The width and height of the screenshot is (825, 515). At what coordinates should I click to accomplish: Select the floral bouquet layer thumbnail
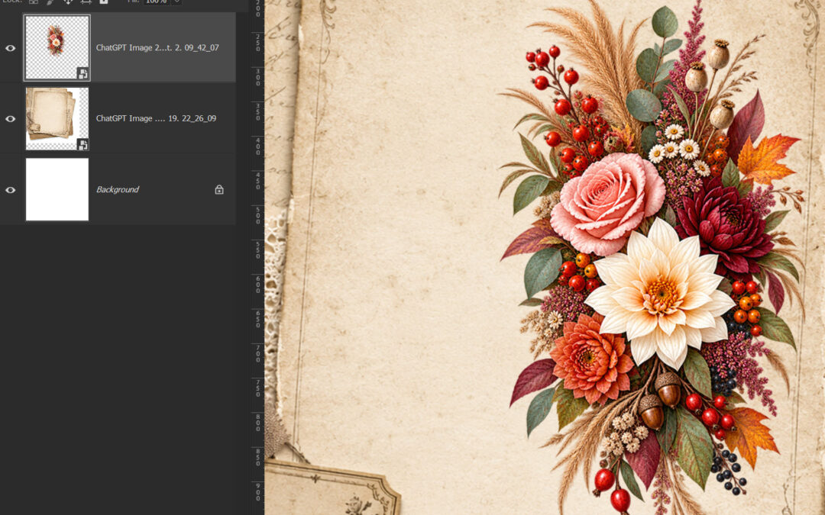57,48
